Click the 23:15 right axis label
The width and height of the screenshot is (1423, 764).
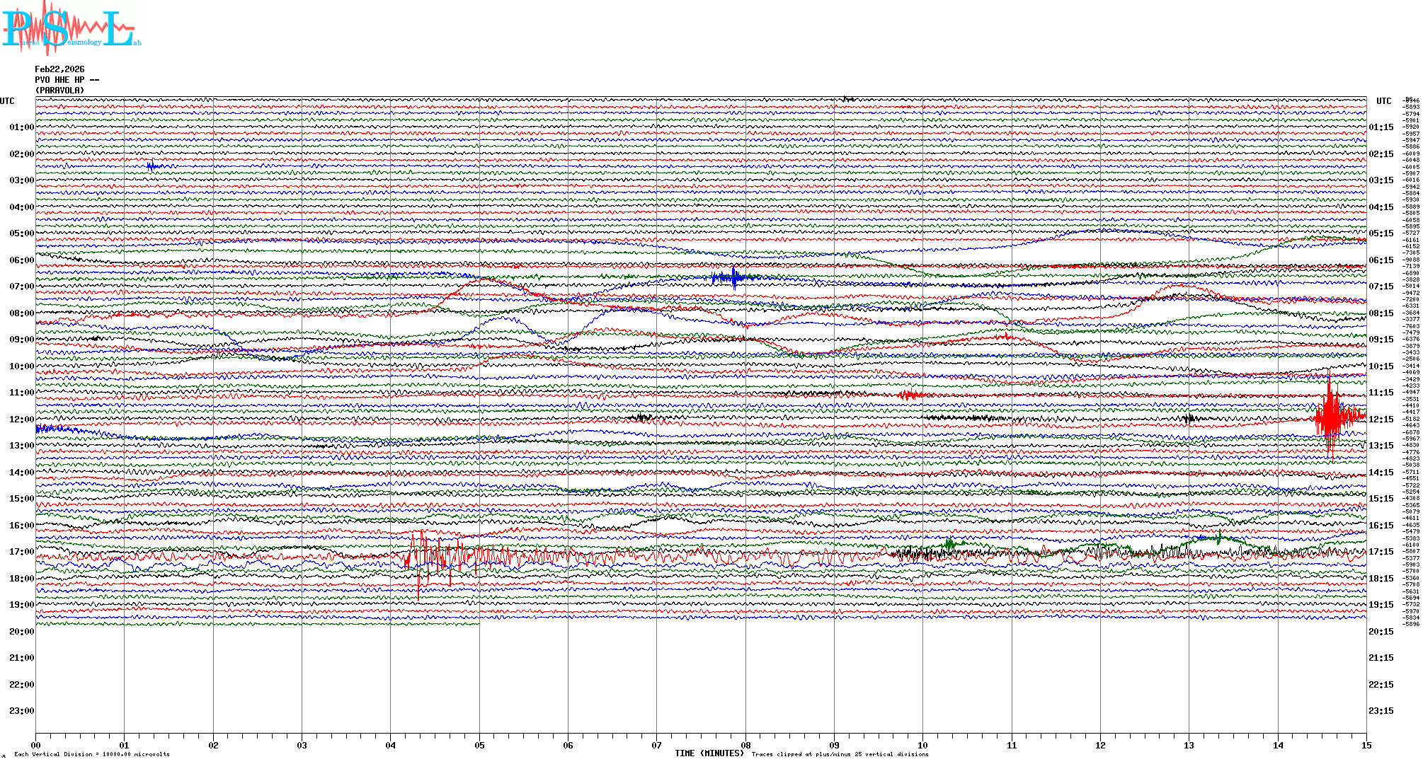[x=1381, y=711]
